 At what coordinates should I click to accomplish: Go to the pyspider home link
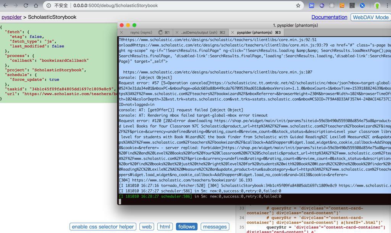[x=11, y=17]
